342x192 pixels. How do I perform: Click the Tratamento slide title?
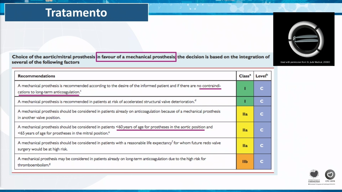point(76,13)
